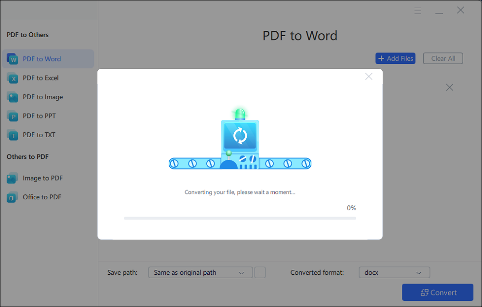Viewport: 482px width, 307px height.
Task: Open the Converted format dropdown showing docx
Action: coord(394,272)
